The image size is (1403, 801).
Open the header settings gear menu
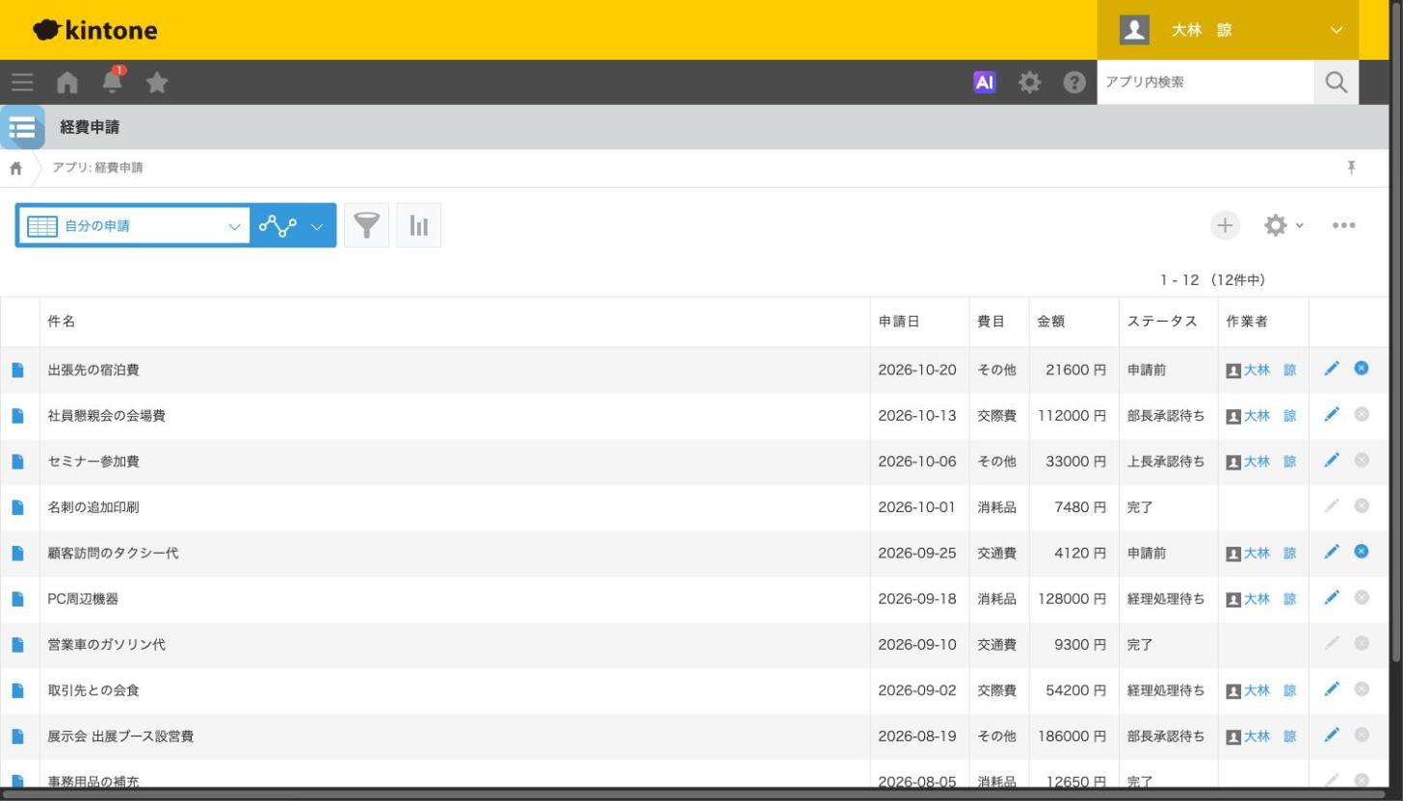(x=1030, y=83)
